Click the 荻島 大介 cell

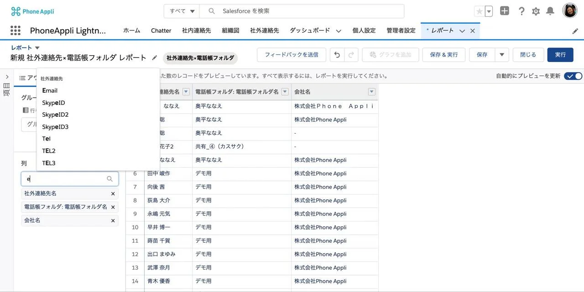click(168, 201)
